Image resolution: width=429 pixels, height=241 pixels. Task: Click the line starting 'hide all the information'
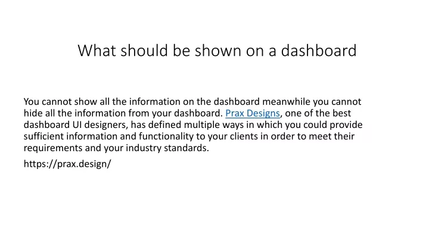pos(187,114)
